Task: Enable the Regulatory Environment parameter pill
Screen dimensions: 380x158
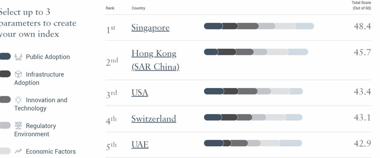Action: [5, 125]
